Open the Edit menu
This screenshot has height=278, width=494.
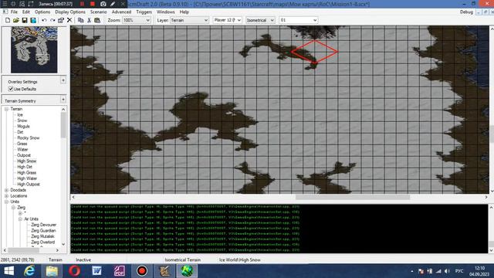click(x=25, y=12)
